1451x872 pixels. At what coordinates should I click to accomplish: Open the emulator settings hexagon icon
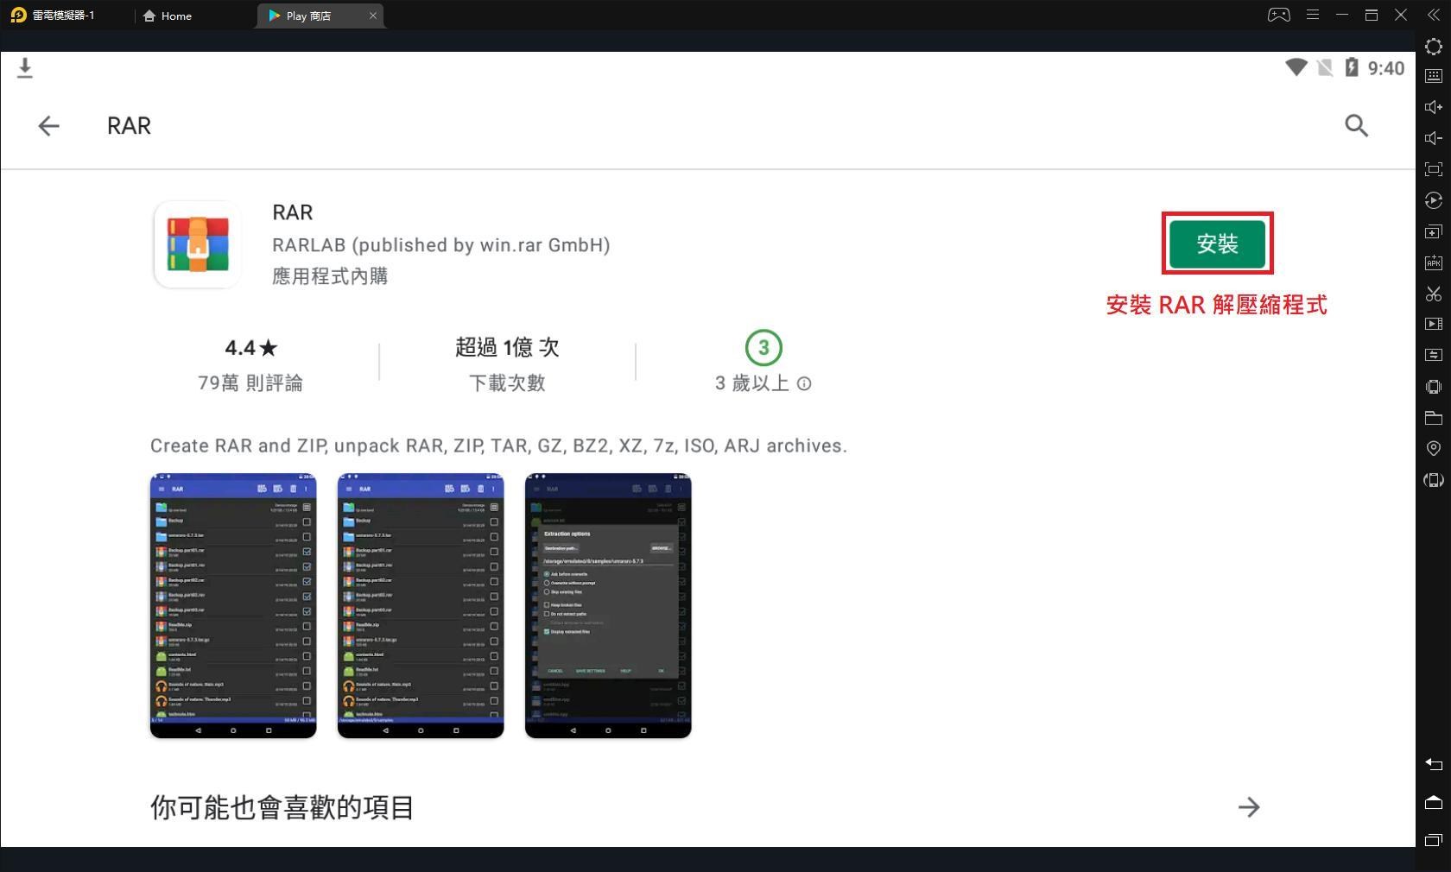pyautogui.click(x=1434, y=47)
